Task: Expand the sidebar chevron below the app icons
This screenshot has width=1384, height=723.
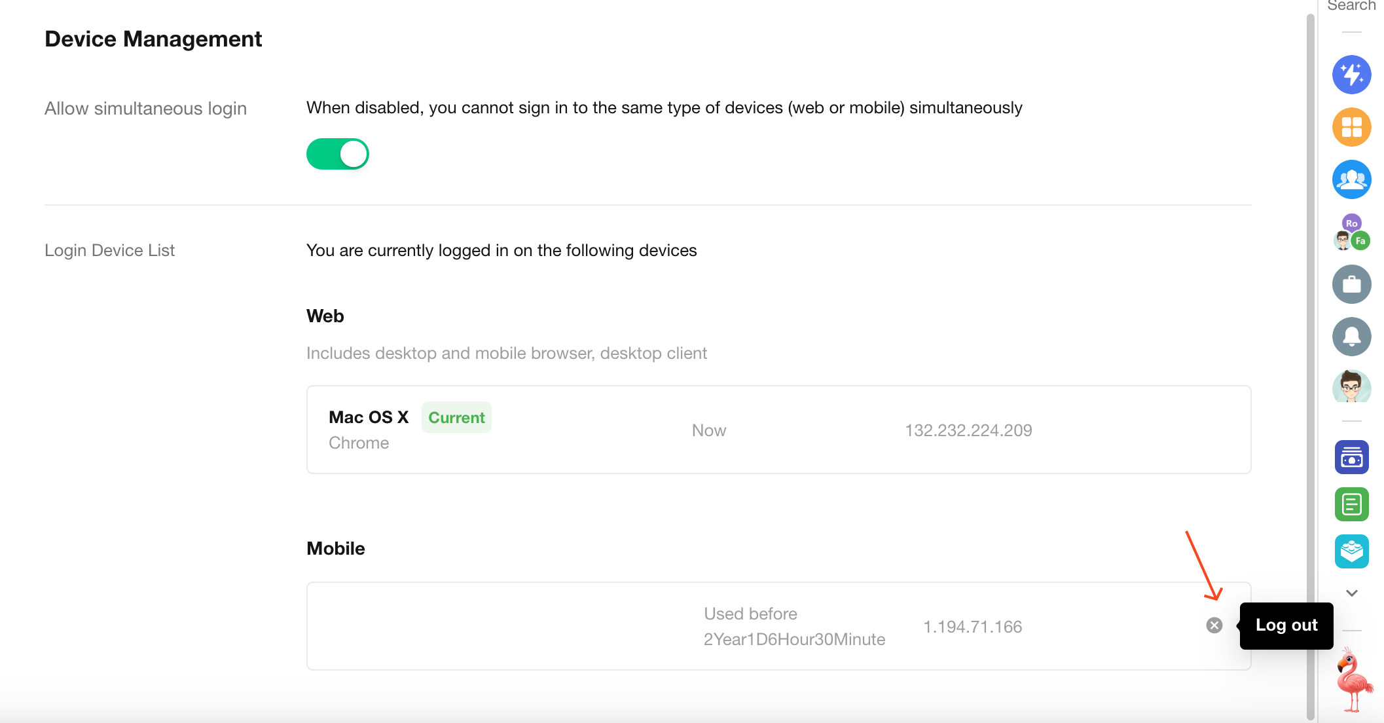Action: (x=1351, y=593)
